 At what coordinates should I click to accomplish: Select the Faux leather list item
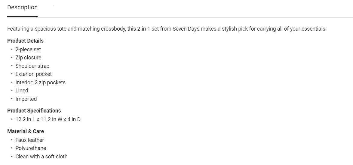pos(29,140)
